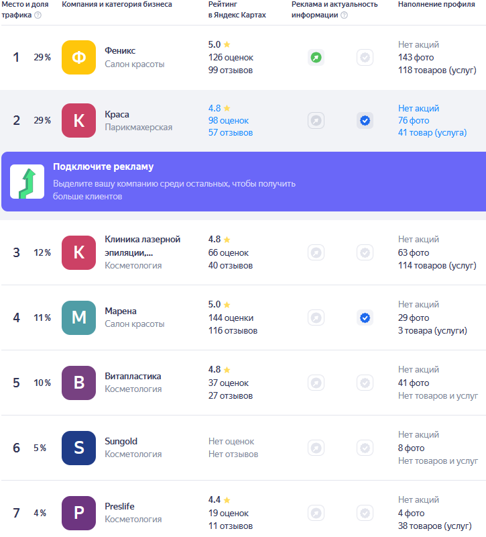Select the company name 'Клиника лазерной эпиляции'
Image resolution: width=486 pixels, height=537 pixels.
142,246
